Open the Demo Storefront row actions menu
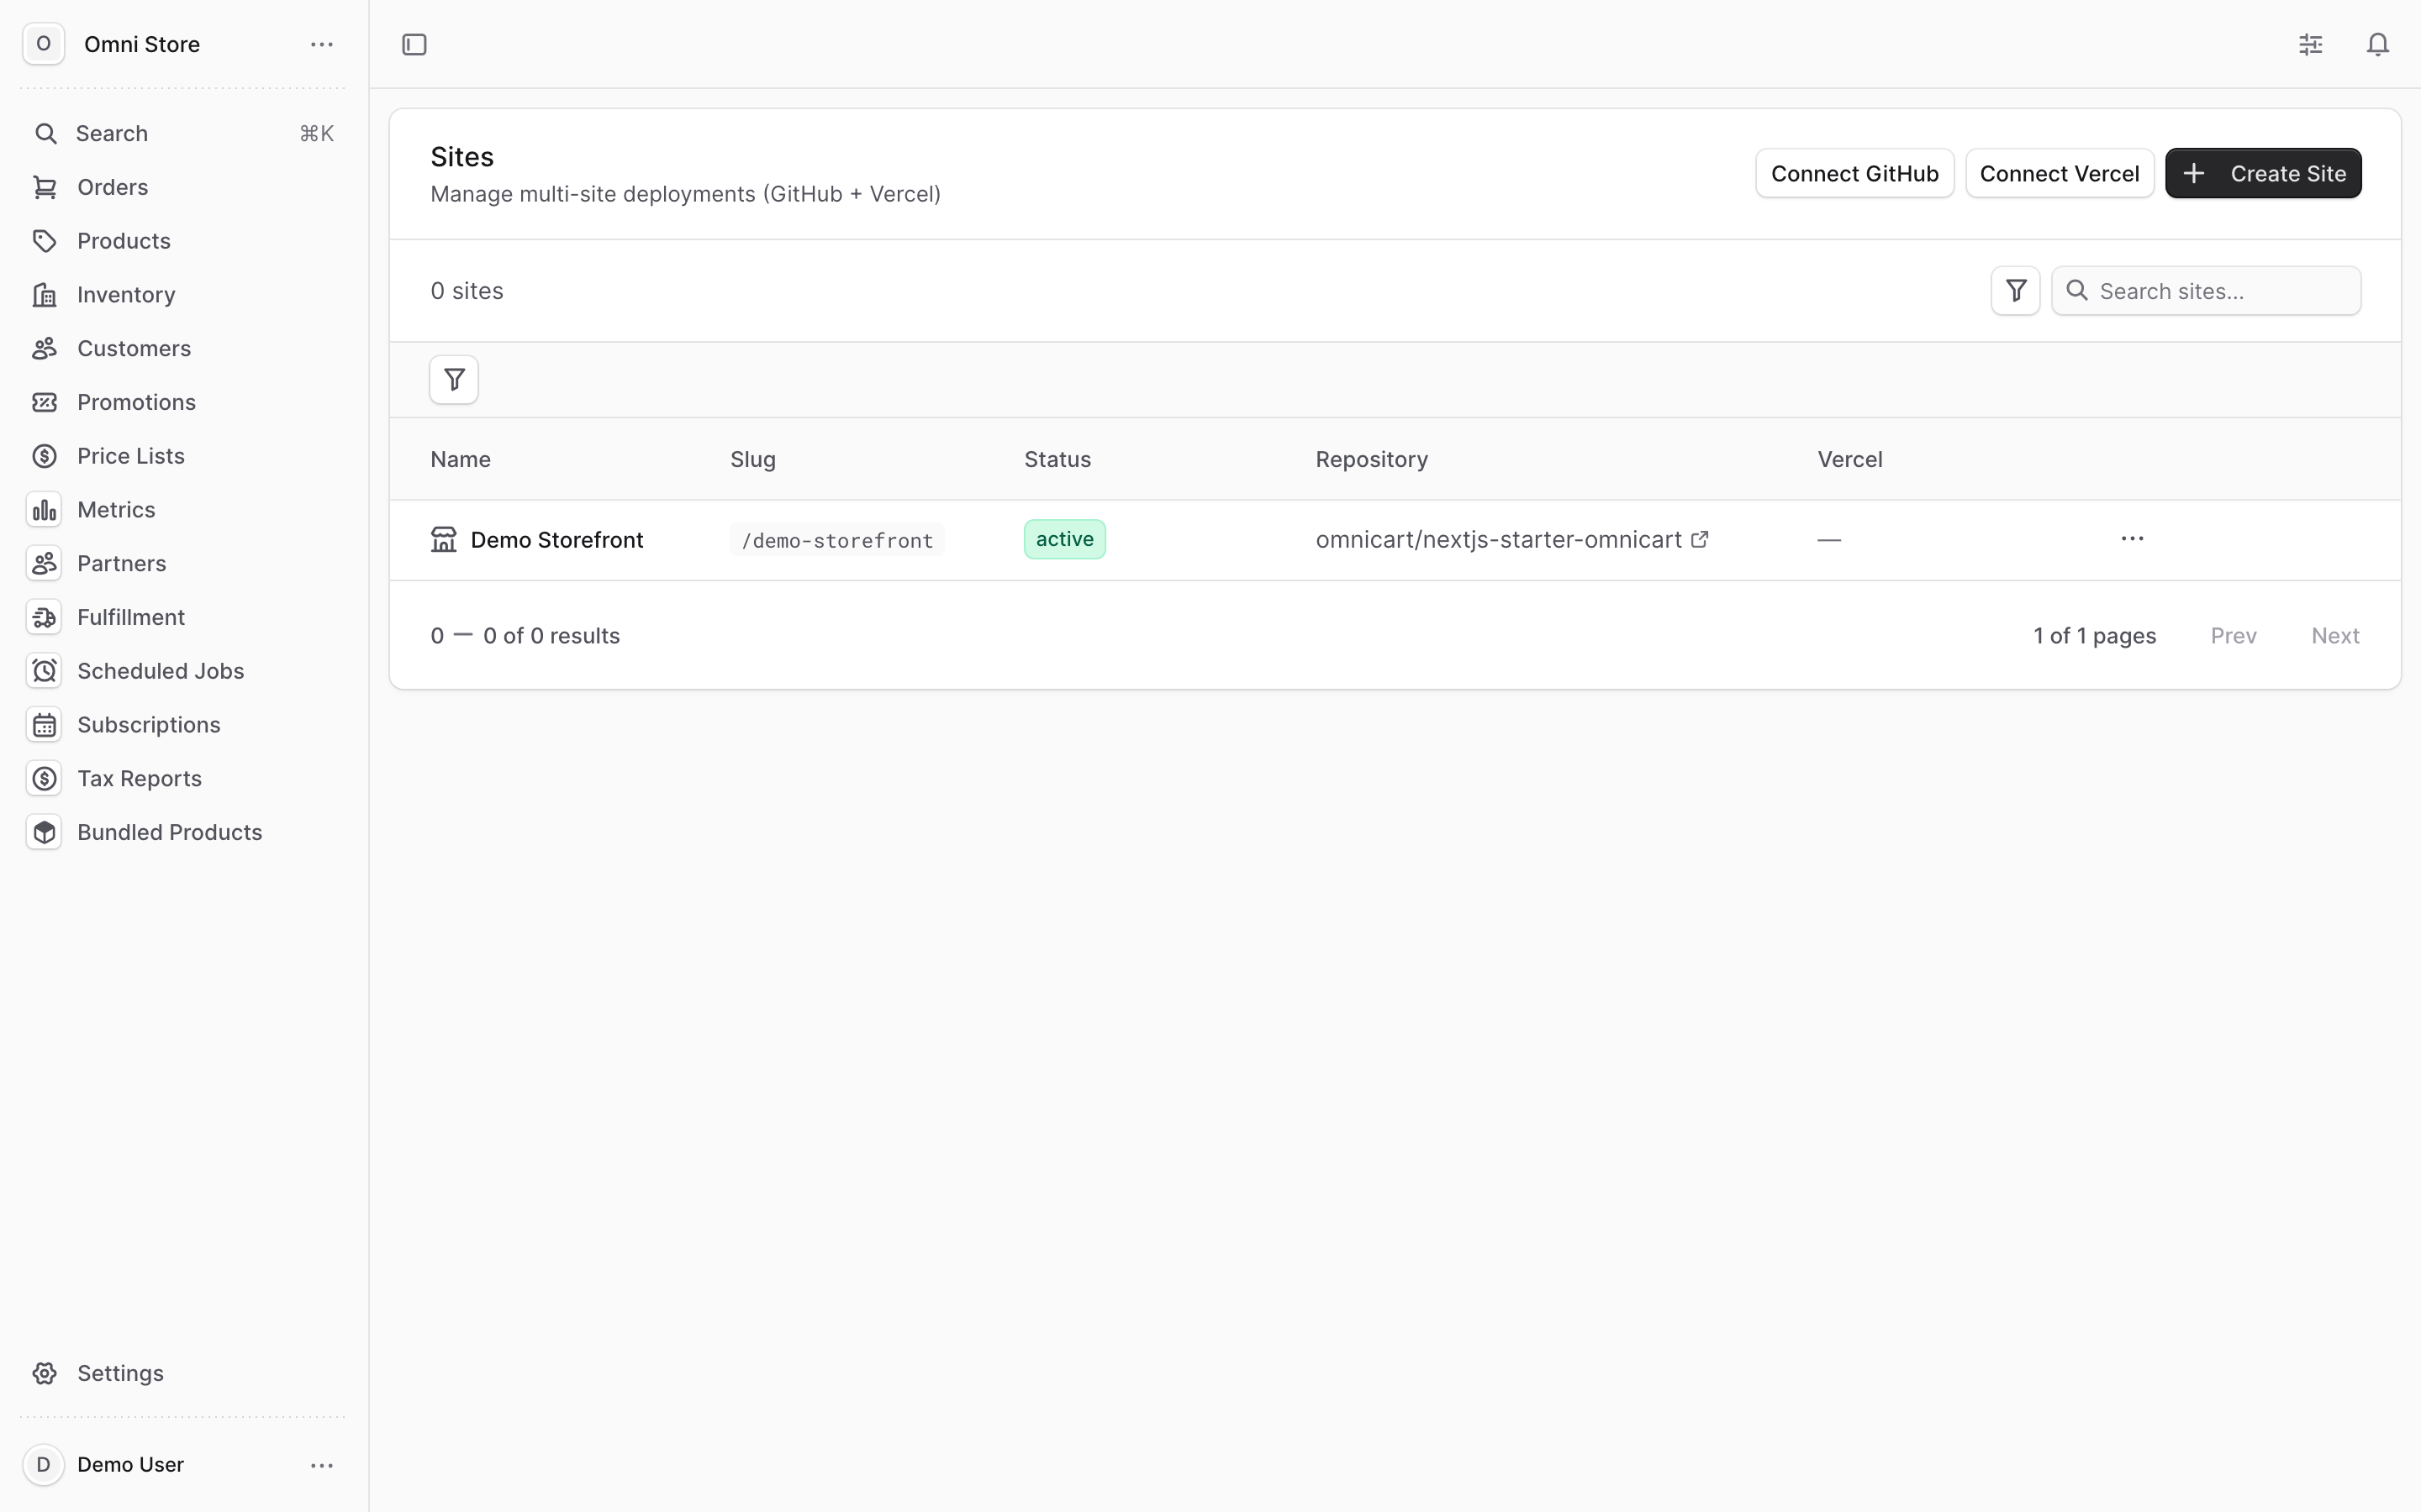The height and width of the screenshot is (1512, 2421). (2132, 539)
